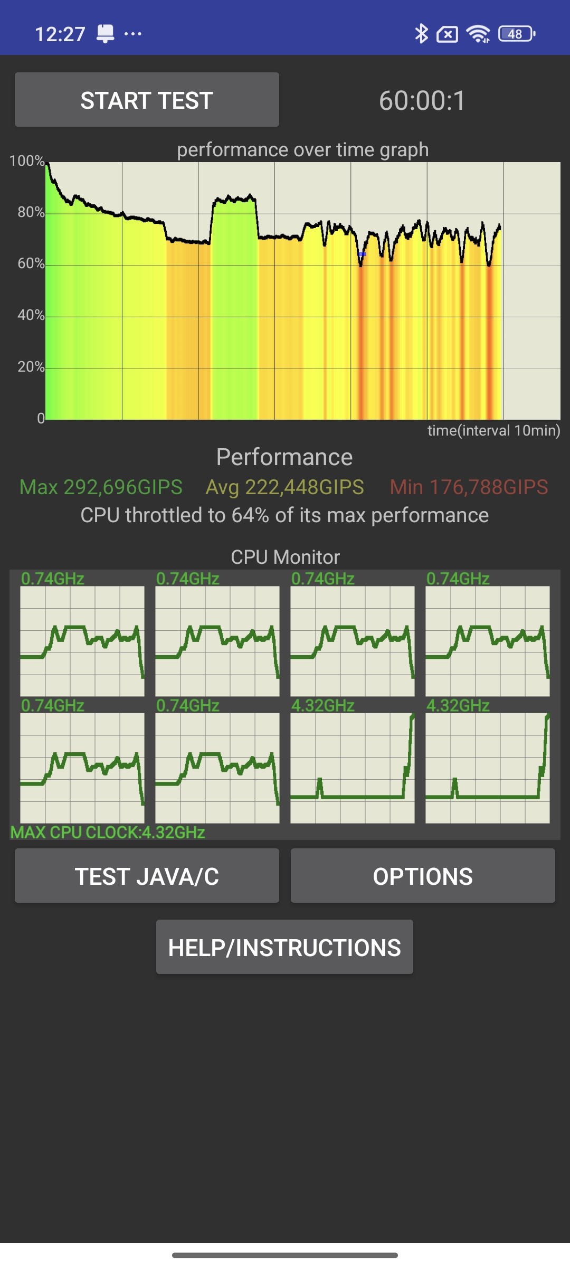Tap the notification dots in status bar
Screen dimensions: 570x1267
pyautogui.click(x=132, y=34)
